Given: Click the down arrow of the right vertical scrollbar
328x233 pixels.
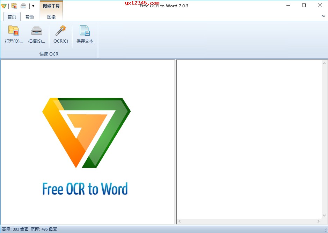Looking at the screenshot, I should 324,216.
